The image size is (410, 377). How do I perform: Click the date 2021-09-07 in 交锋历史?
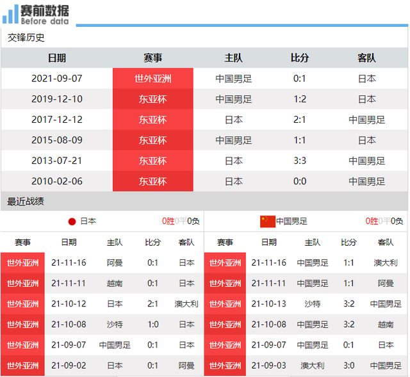pyautogui.click(x=57, y=78)
